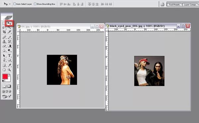Select the Zoom magnifier tool
Screen dimensions: 199x123
click(9, 69)
